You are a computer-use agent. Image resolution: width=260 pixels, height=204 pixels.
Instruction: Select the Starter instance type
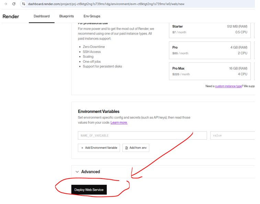click(210, 29)
